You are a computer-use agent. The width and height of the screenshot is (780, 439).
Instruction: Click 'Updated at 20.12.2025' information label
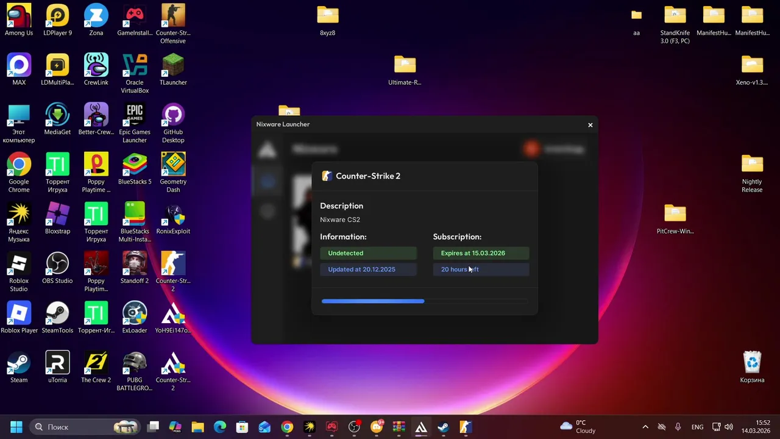click(369, 269)
